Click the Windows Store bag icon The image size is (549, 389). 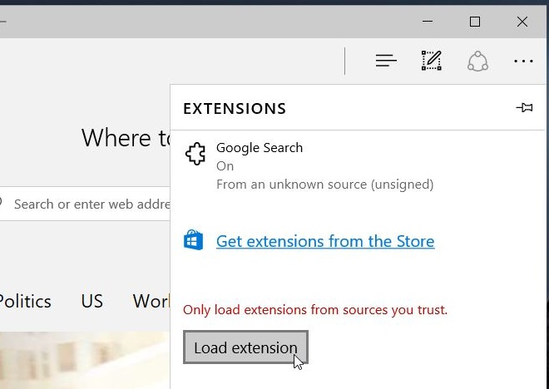(193, 240)
